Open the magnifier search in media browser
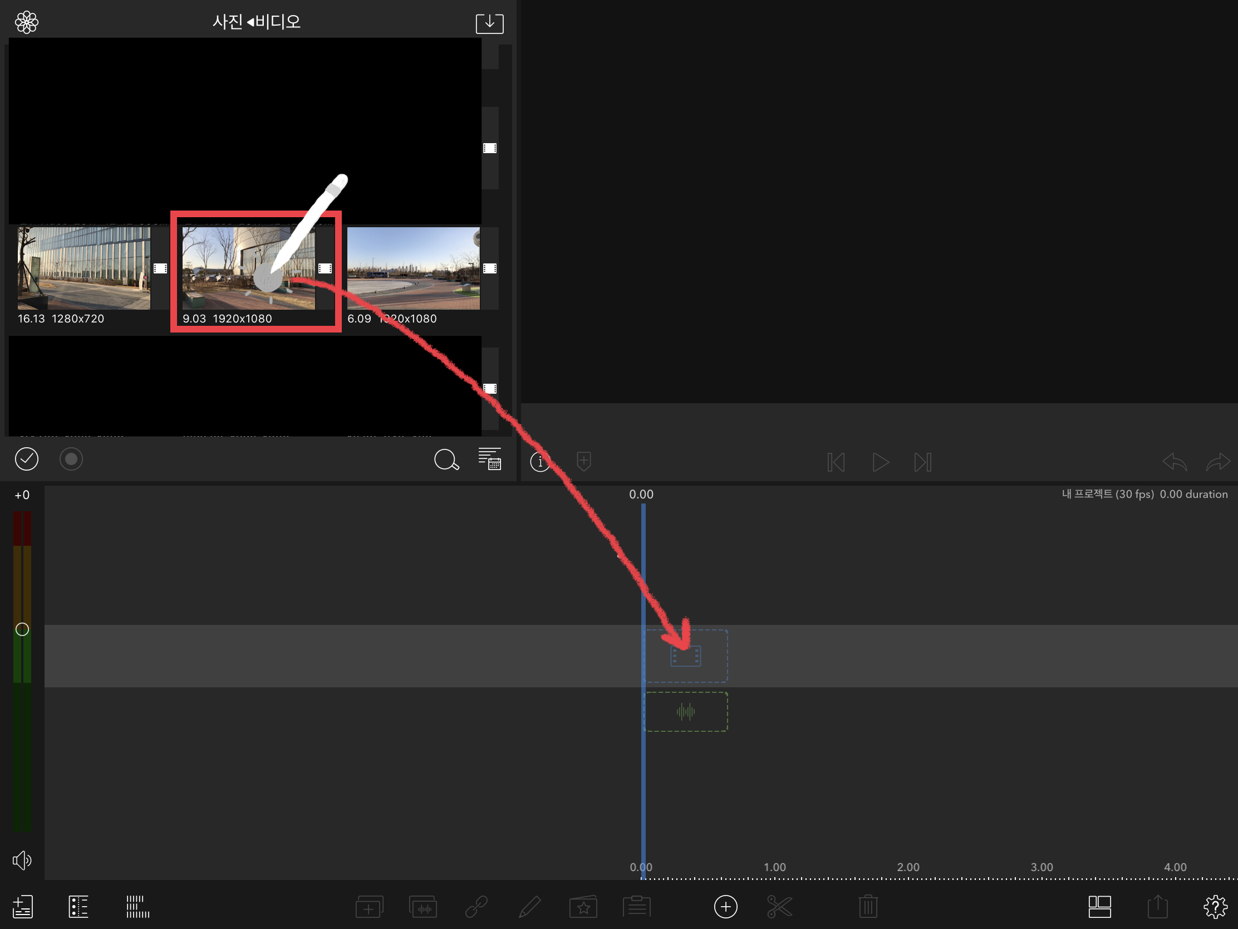1238x929 pixels. [446, 460]
